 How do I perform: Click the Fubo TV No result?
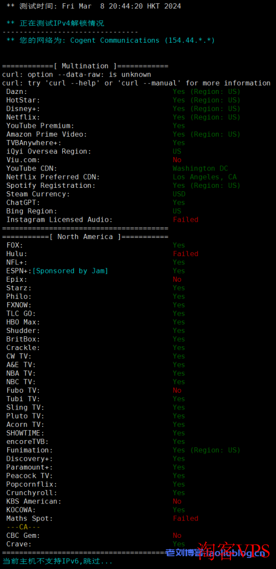pyautogui.click(x=177, y=391)
